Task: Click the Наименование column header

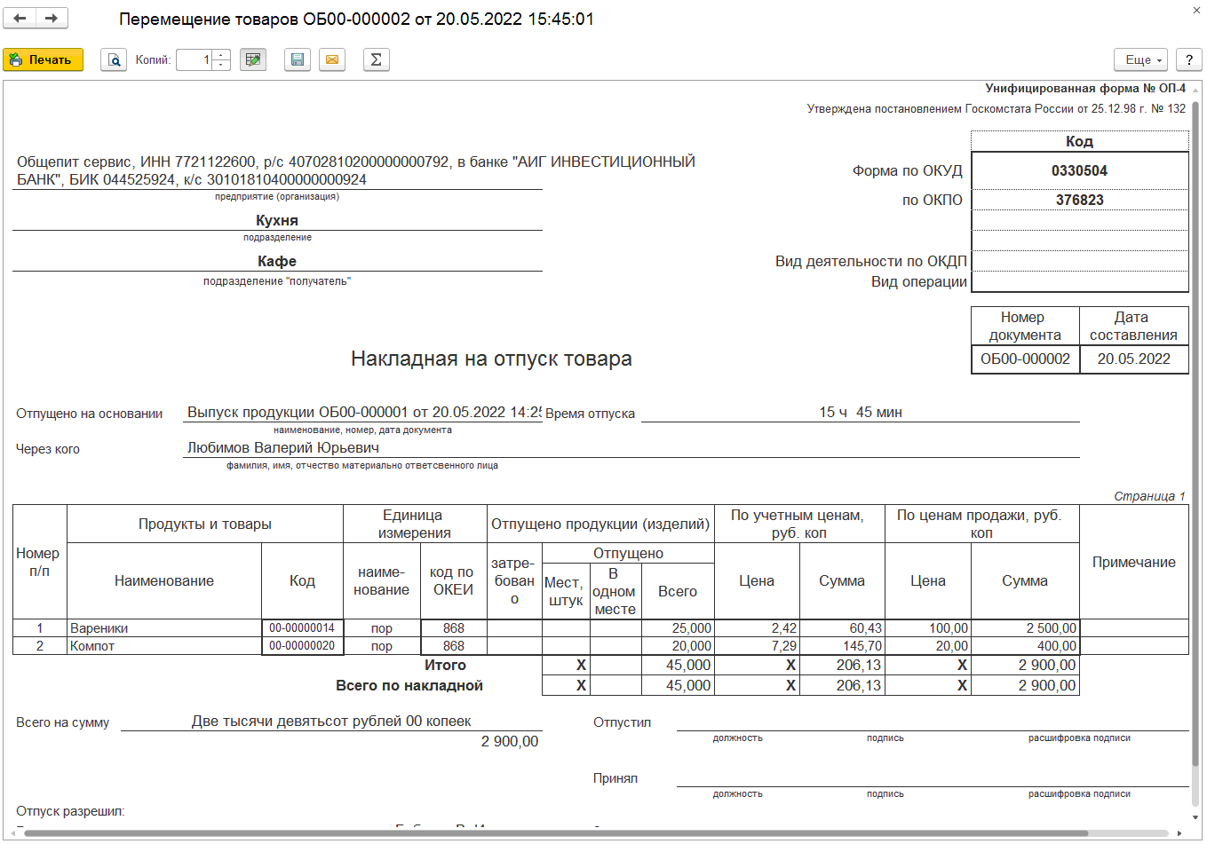Action: click(x=164, y=580)
